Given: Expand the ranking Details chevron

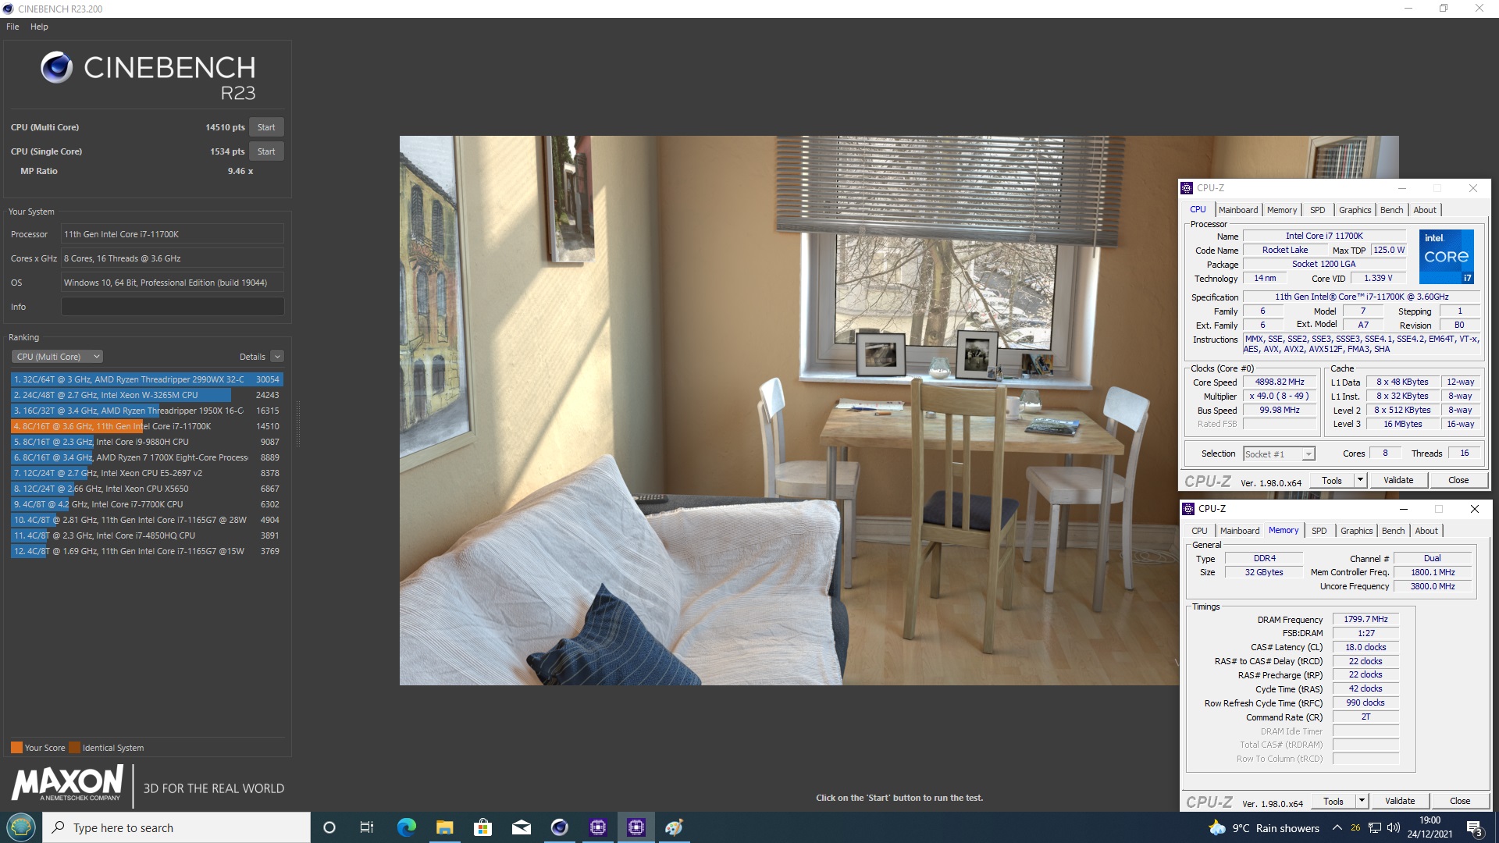Looking at the screenshot, I should click(277, 357).
